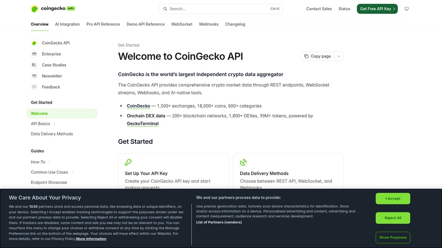Image resolution: width=442 pixels, height=248 pixels.
Task: Open Endpoint Showcase in sidebar
Action: 49,182
